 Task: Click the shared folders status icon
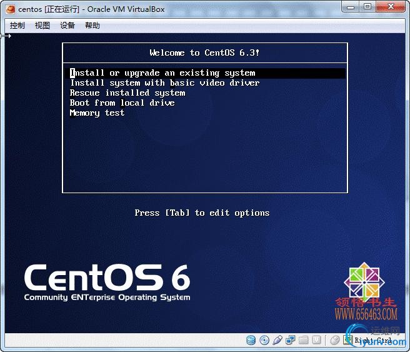(303, 340)
